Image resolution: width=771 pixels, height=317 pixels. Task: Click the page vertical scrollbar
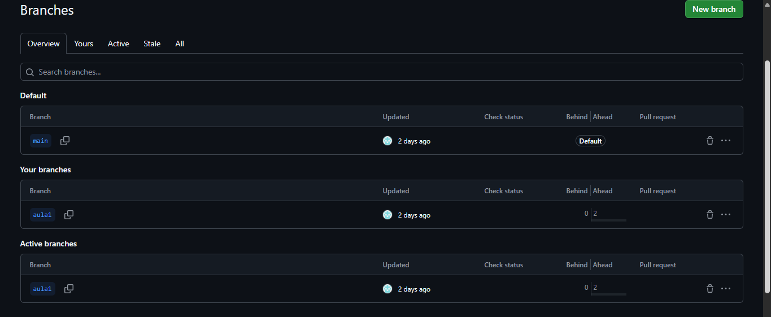click(766, 170)
